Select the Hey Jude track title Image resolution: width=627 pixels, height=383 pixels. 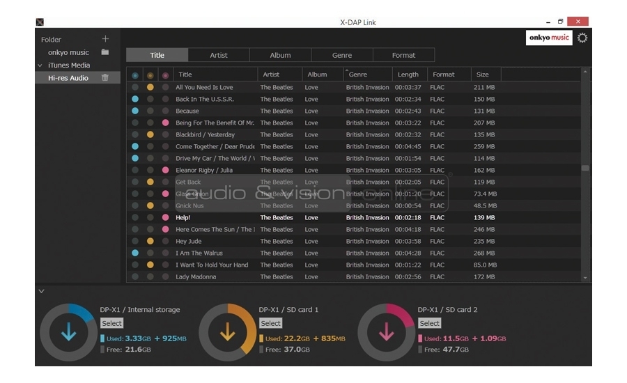coord(188,241)
